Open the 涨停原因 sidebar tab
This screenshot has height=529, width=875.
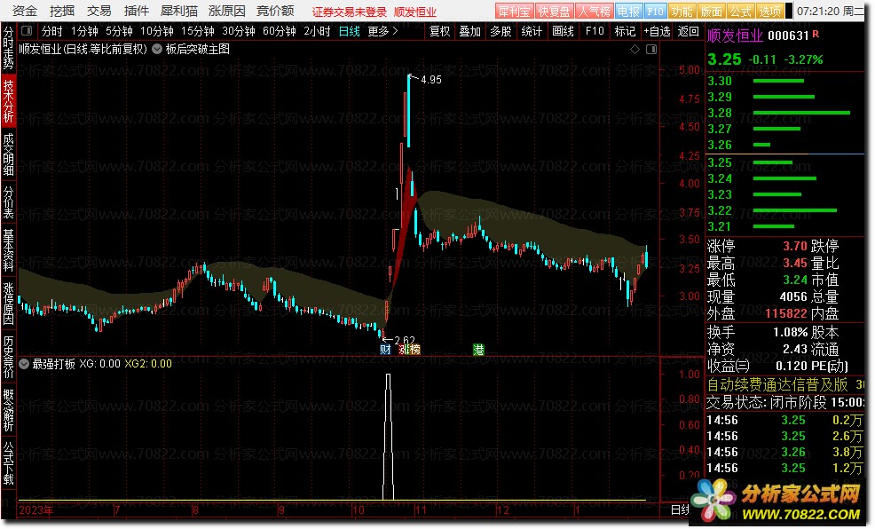tap(8, 303)
